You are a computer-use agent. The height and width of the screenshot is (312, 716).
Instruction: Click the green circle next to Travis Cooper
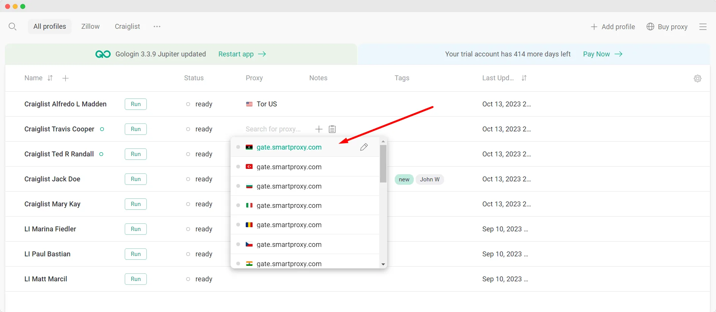click(x=102, y=129)
